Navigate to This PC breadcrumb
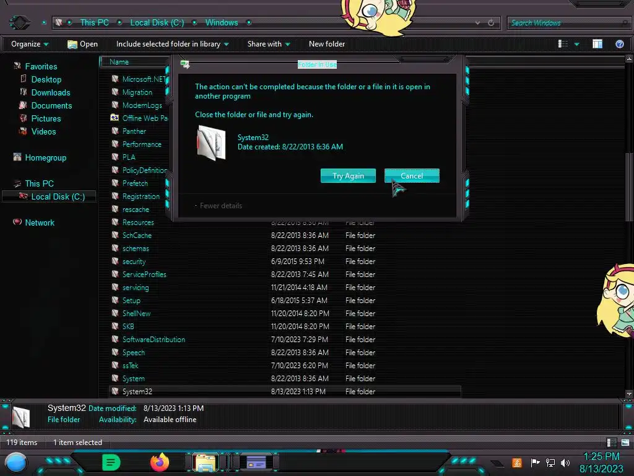The width and height of the screenshot is (634, 476). (x=94, y=23)
